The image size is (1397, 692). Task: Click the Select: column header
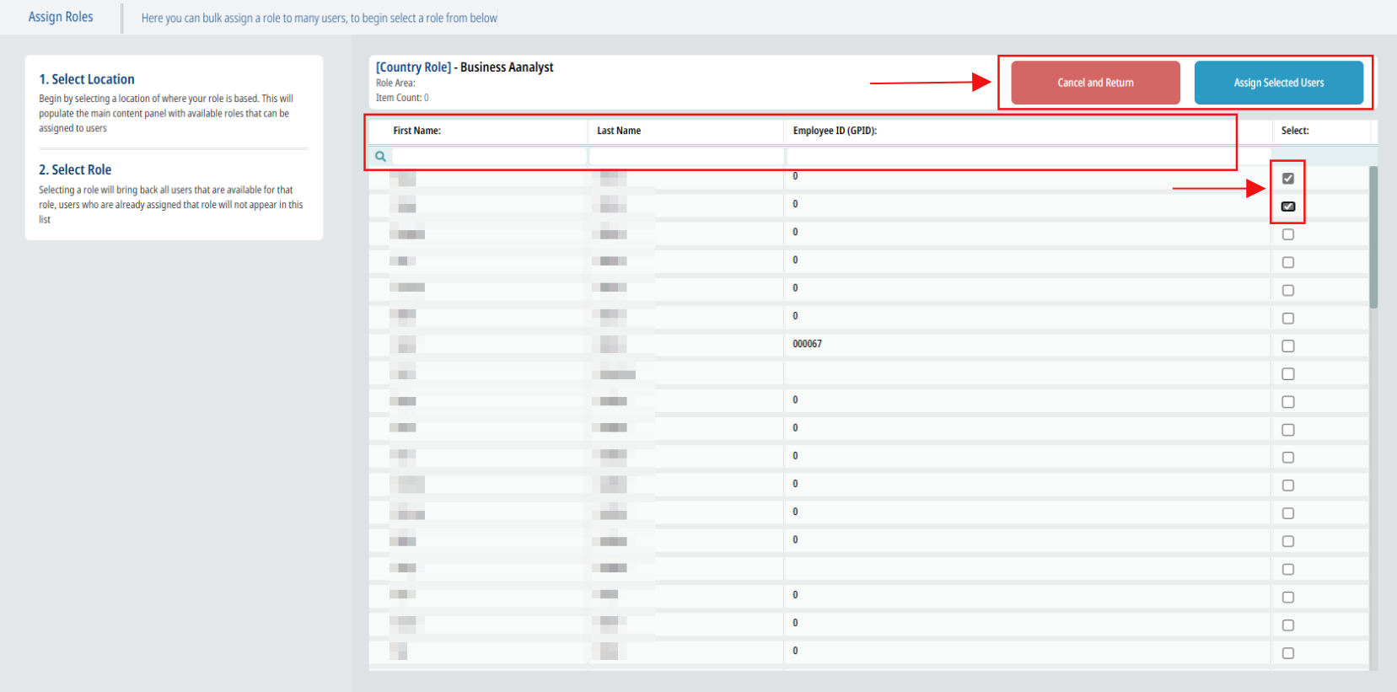pos(1295,131)
